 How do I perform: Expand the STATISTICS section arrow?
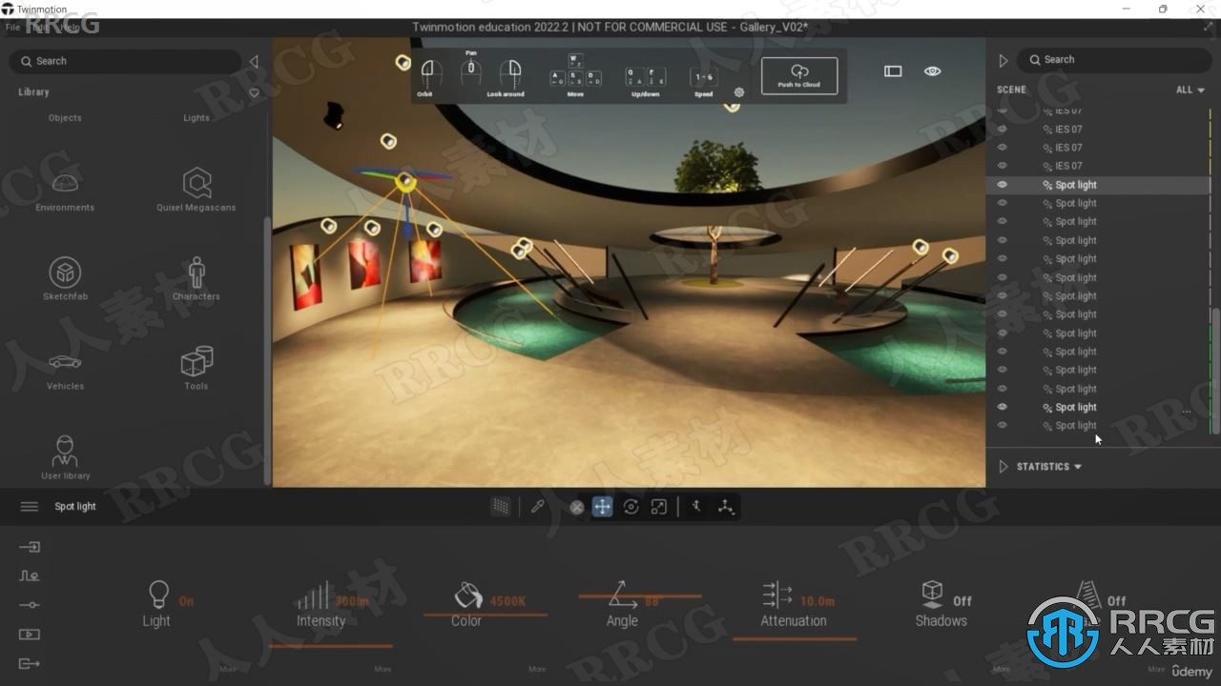[x=1003, y=467]
